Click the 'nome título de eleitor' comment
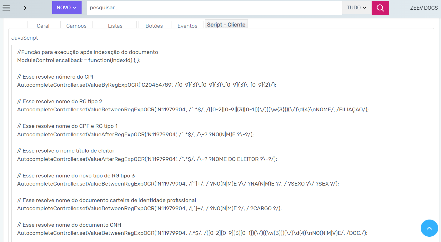 [x=66, y=151]
